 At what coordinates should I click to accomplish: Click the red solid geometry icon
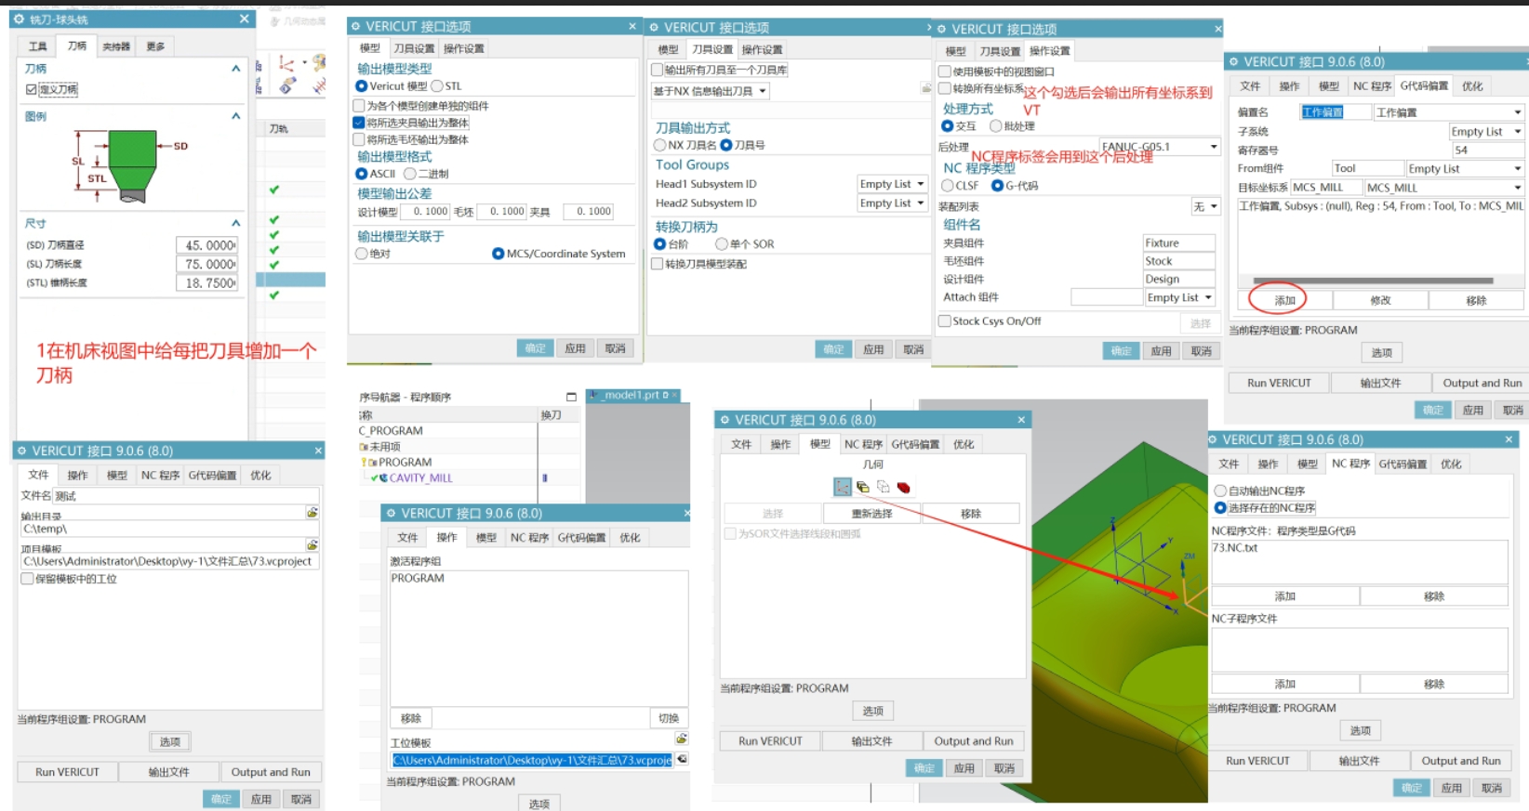[x=903, y=487]
